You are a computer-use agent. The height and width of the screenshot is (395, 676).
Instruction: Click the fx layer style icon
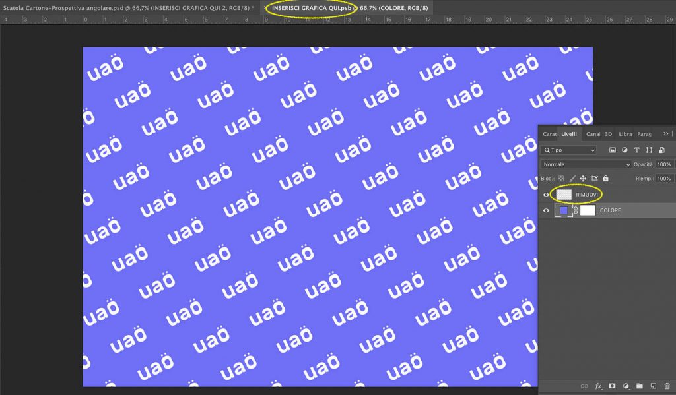point(599,386)
